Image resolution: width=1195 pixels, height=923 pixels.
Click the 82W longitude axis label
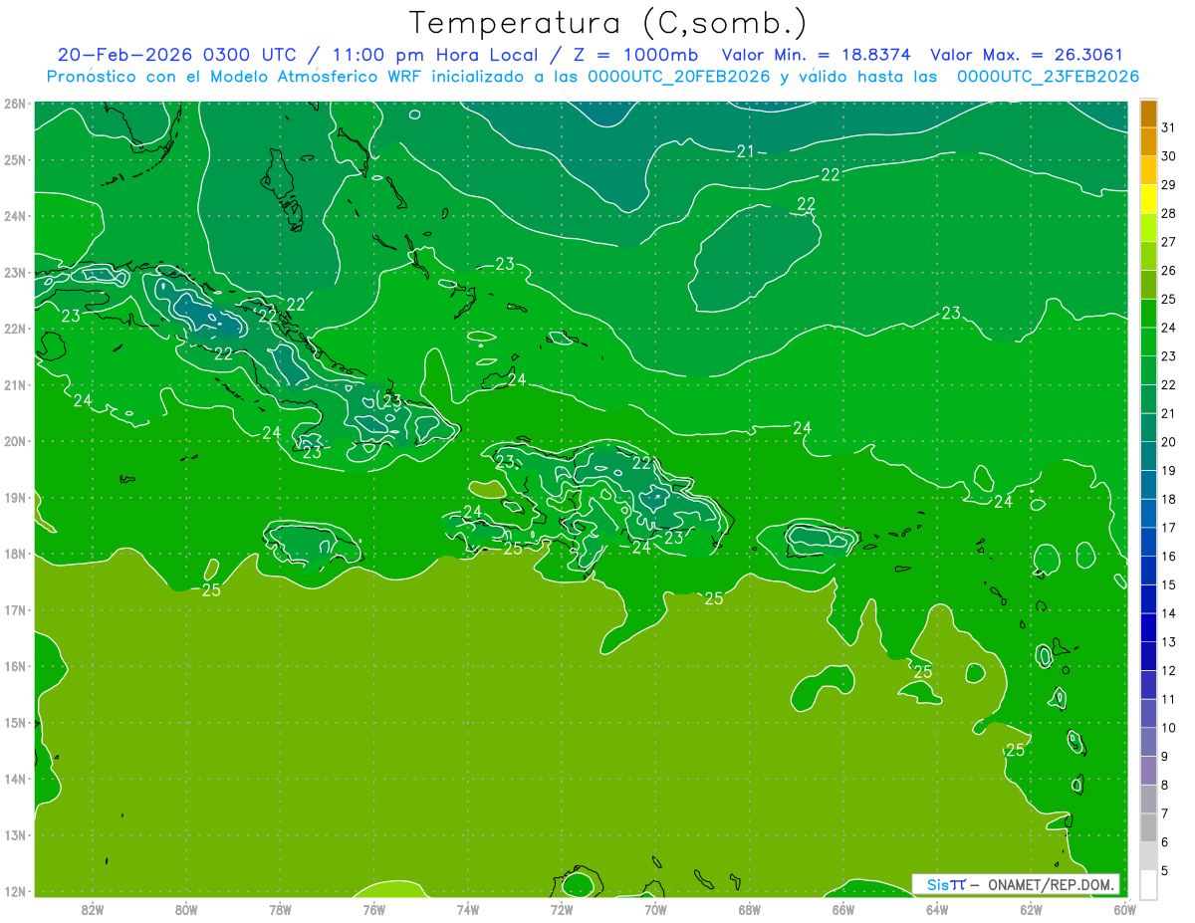93,909
